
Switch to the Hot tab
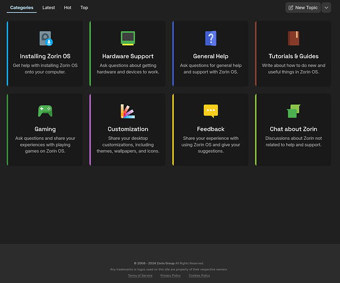pos(68,8)
